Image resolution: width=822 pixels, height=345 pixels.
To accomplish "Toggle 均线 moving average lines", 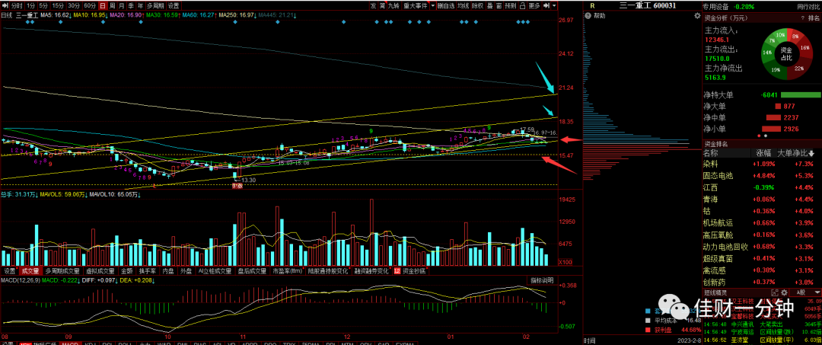I will [463, 6].
